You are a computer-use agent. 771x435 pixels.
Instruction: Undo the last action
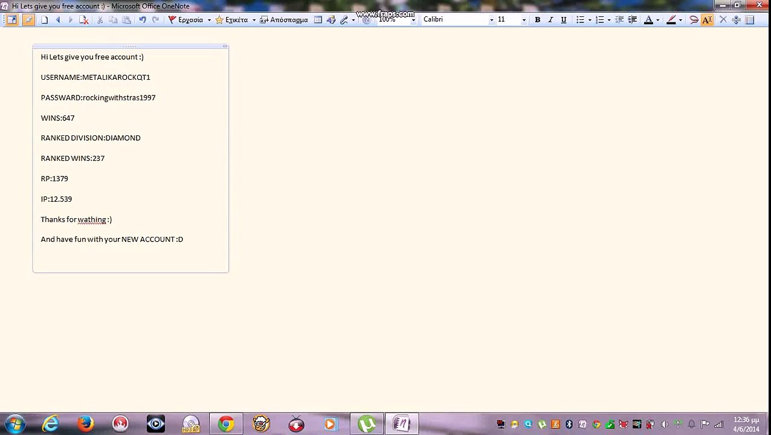142,20
